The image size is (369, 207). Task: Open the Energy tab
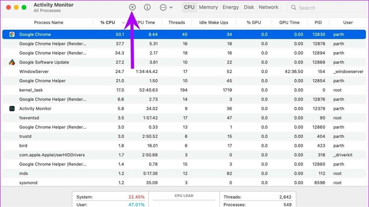(231, 7)
